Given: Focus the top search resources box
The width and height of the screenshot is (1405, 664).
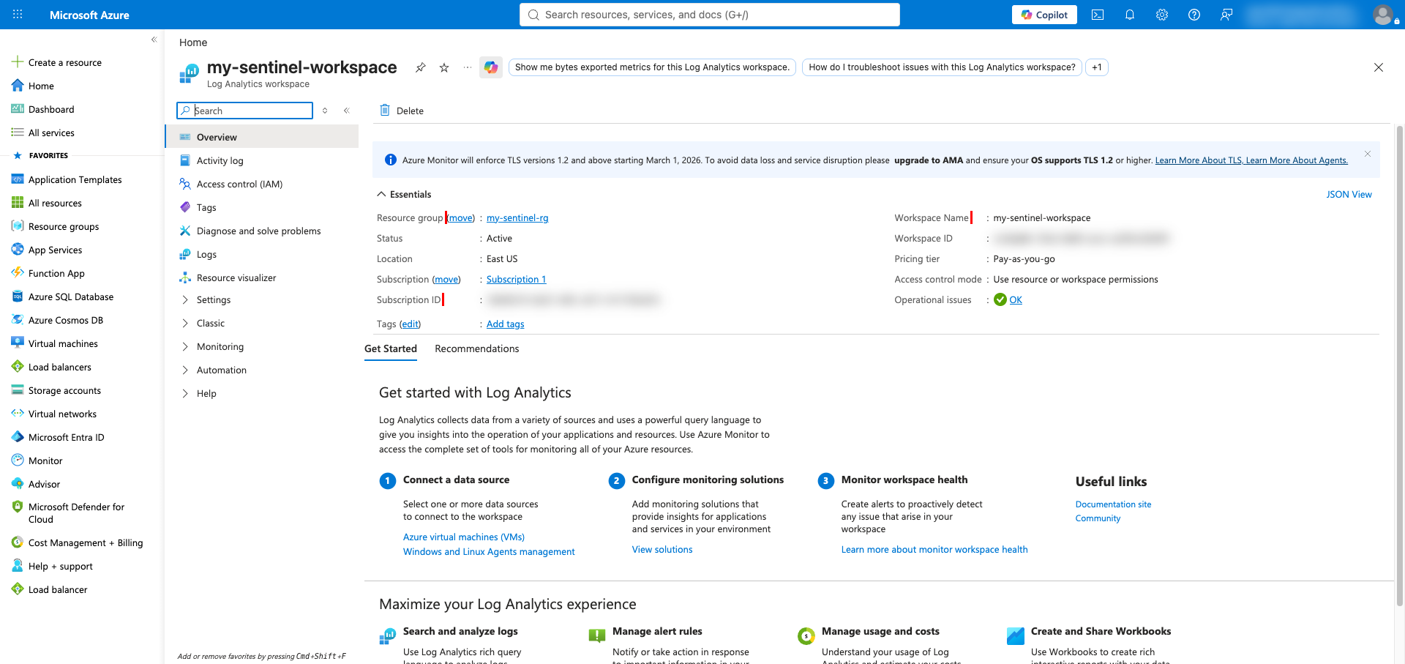Looking at the screenshot, I should 710,15.
